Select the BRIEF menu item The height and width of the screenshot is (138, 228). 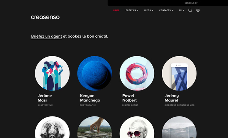click(x=116, y=10)
